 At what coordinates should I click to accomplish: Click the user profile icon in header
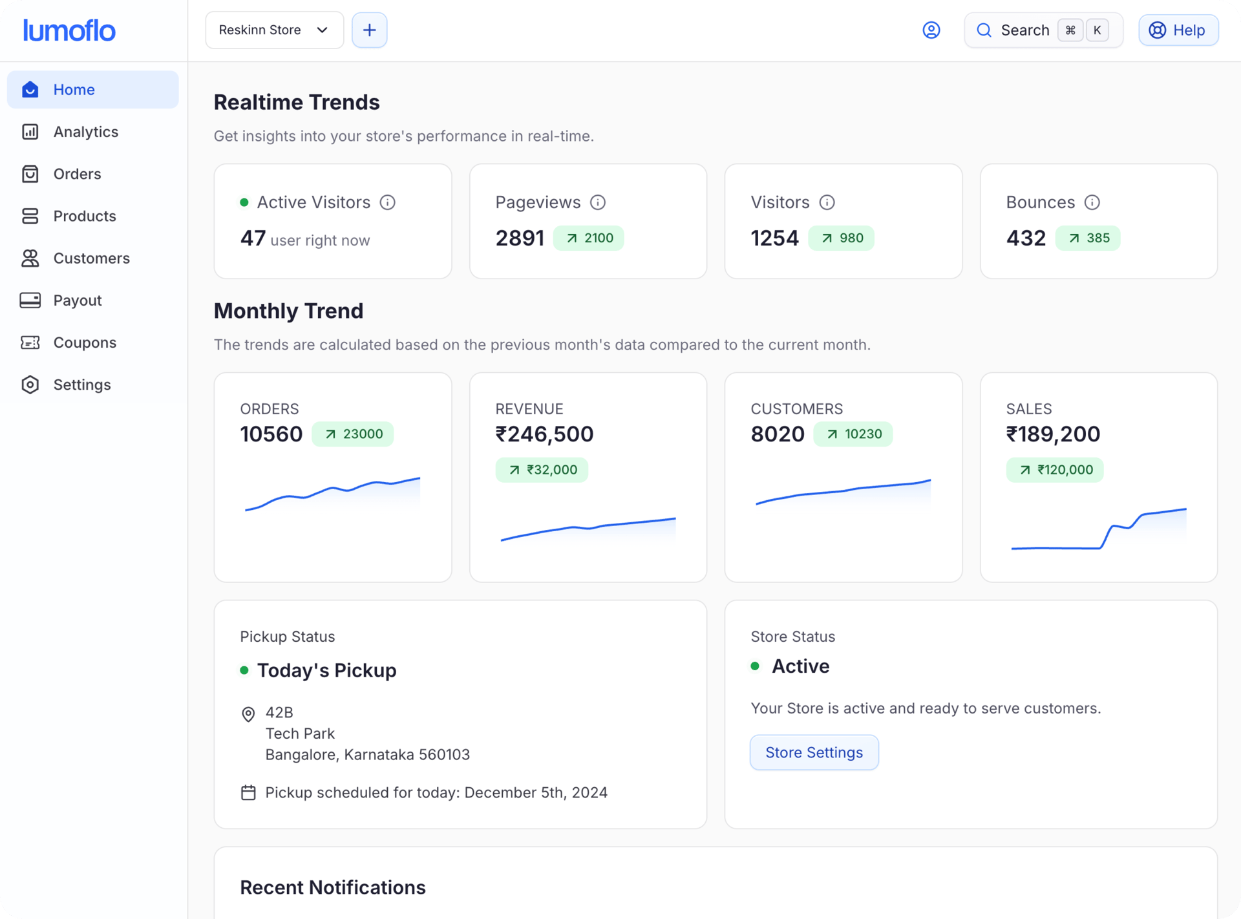coord(931,30)
